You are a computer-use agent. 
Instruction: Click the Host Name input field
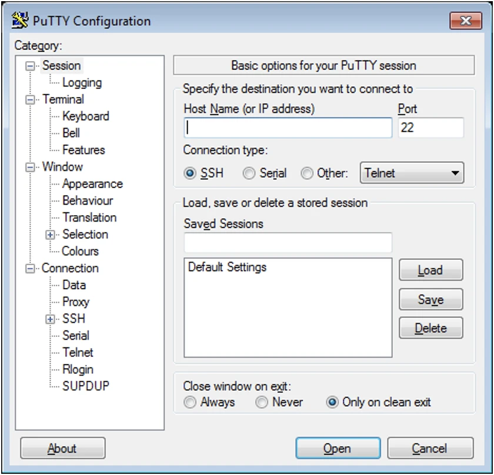[288, 128]
